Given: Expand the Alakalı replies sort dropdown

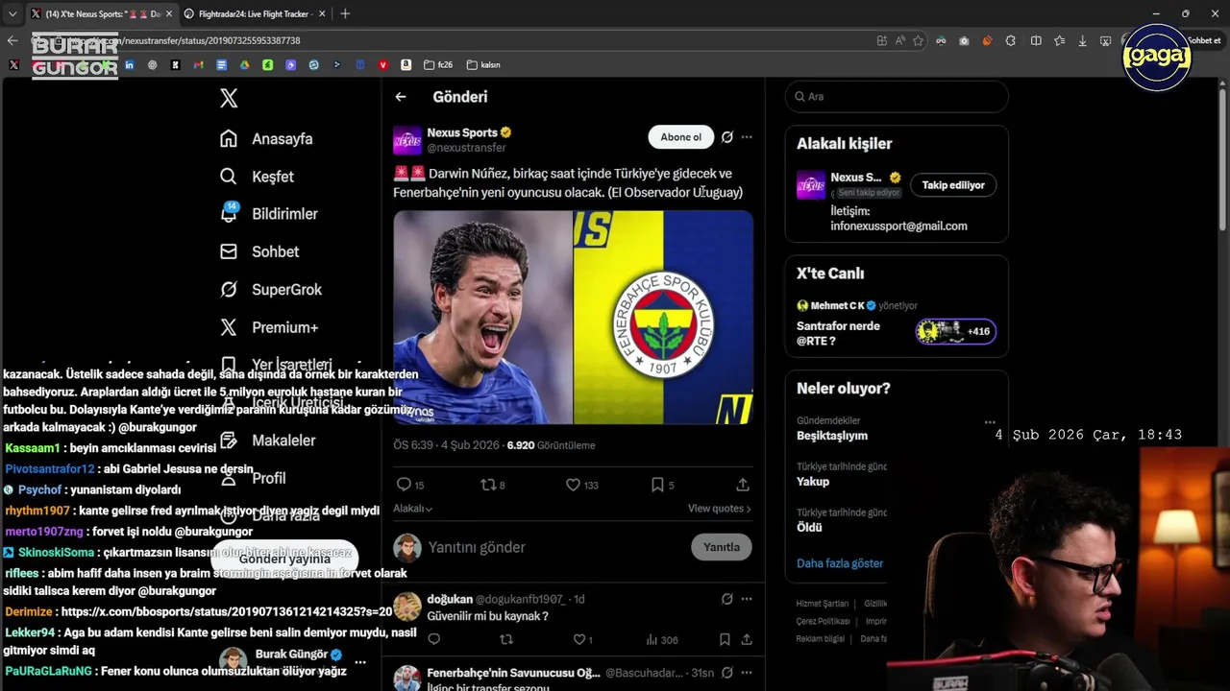Looking at the screenshot, I should coord(412,509).
